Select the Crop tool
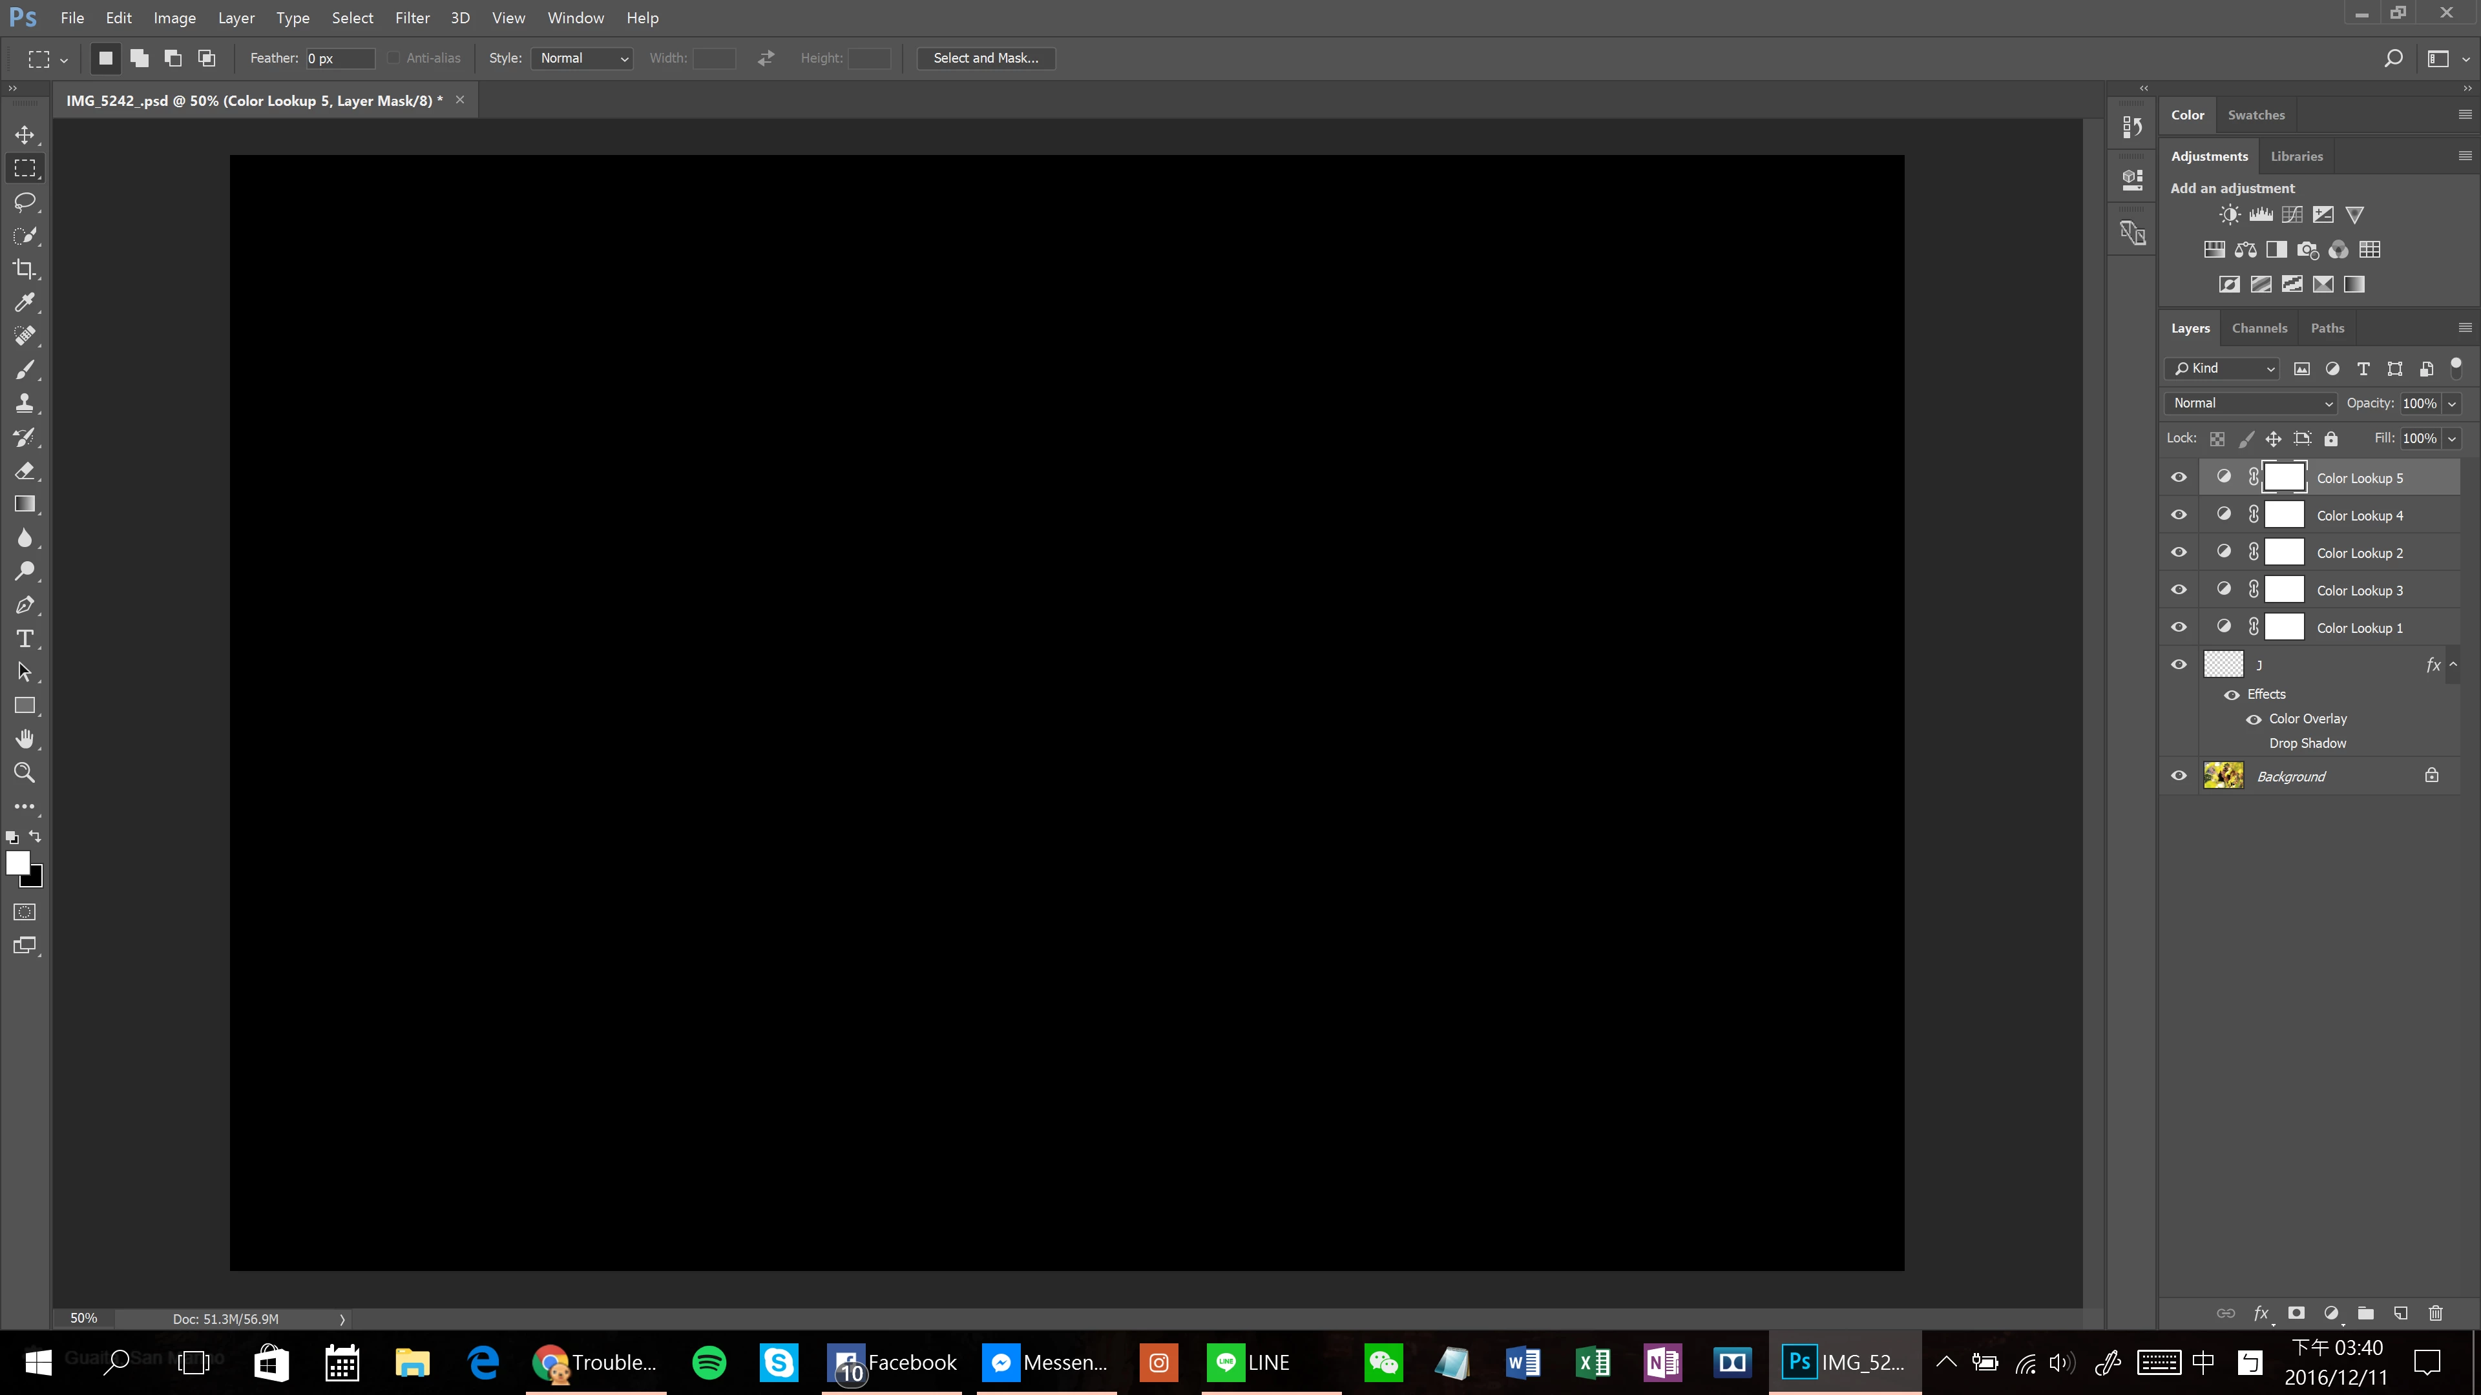The image size is (2481, 1395). [x=25, y=269]
